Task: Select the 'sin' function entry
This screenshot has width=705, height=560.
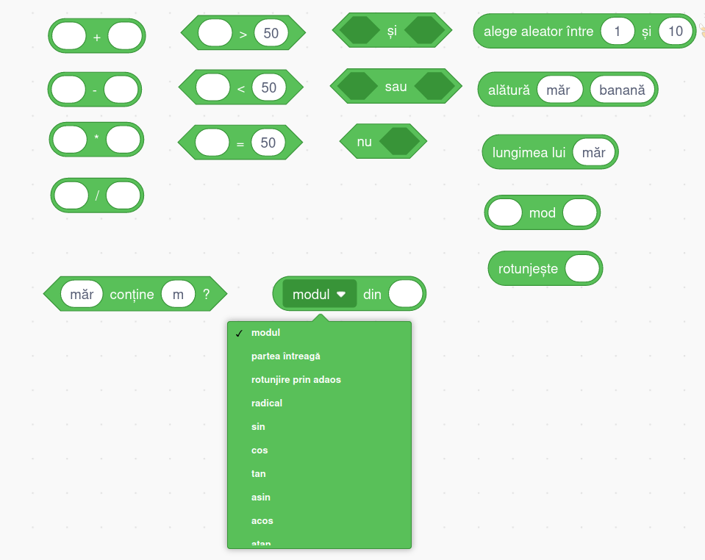Action: pos(258,427)
